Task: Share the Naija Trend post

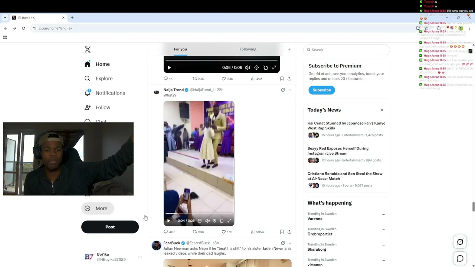Action: [x=289, y=232]
